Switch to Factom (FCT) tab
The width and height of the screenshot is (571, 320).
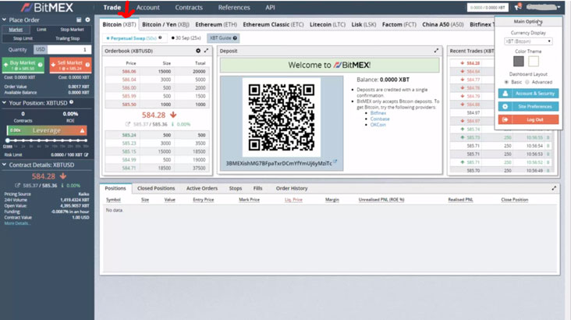[x=399, y=24]
